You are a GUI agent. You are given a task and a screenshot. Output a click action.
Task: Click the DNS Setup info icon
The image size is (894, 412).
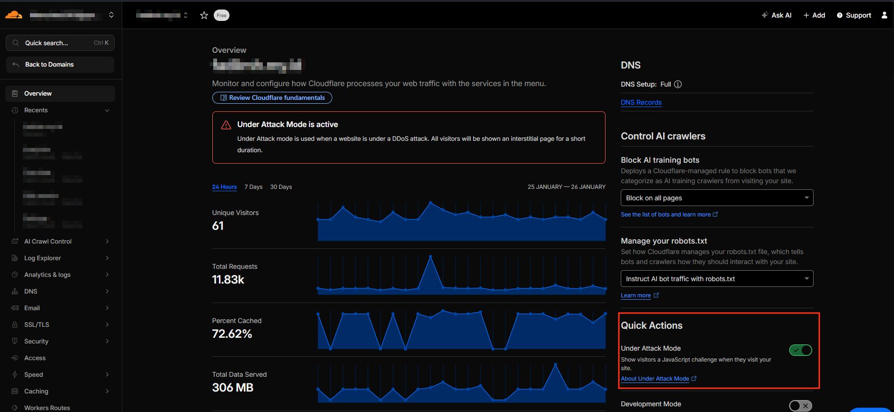click(678, 84)
